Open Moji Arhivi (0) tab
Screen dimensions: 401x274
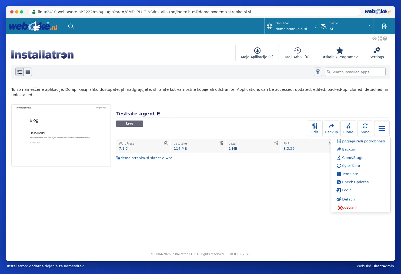tap(297, 53)
